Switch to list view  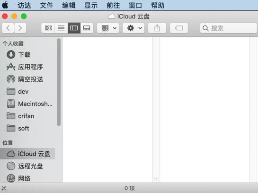[61, 28]
